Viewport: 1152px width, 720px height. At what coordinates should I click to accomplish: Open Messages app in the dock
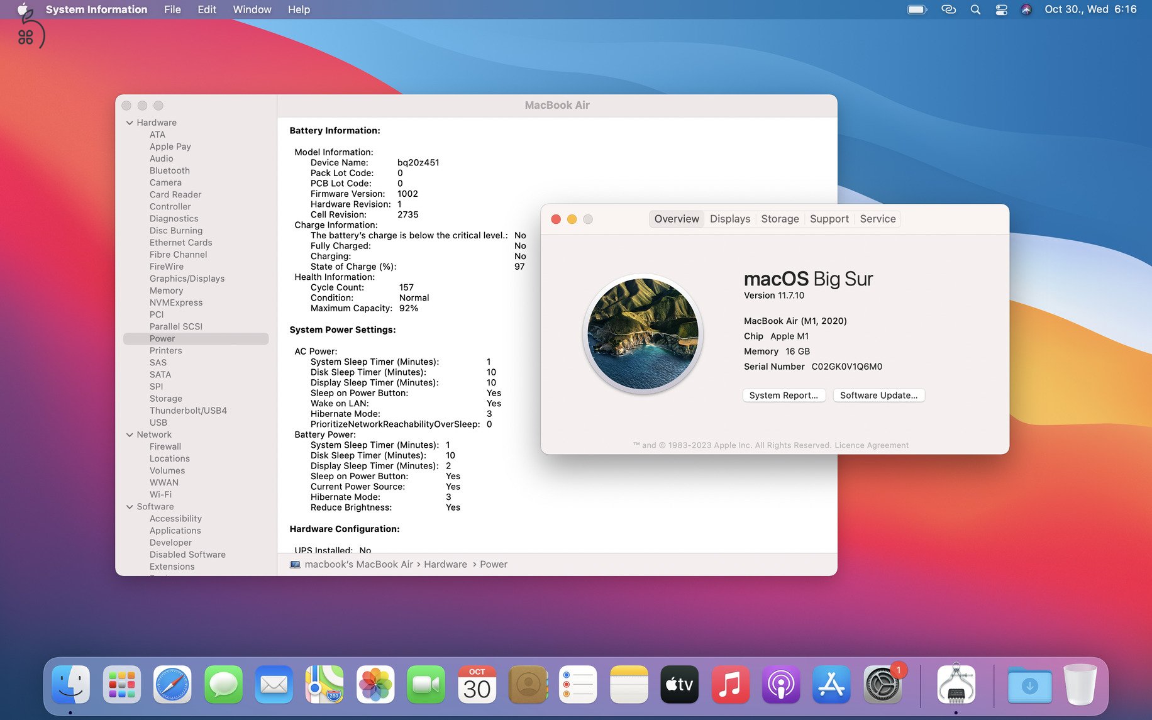coord(223,684)
